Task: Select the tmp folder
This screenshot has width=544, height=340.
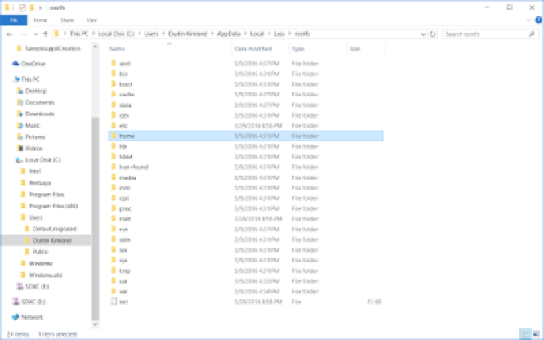Action: (246, 271)
